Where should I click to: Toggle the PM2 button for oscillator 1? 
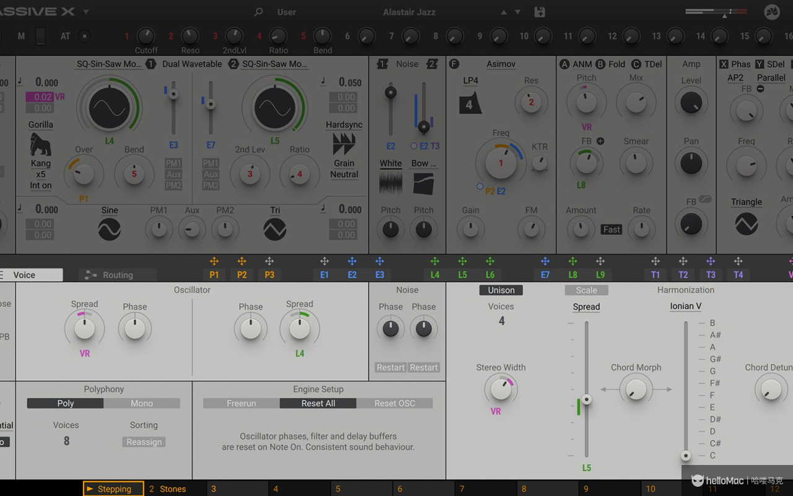point(173,185)
